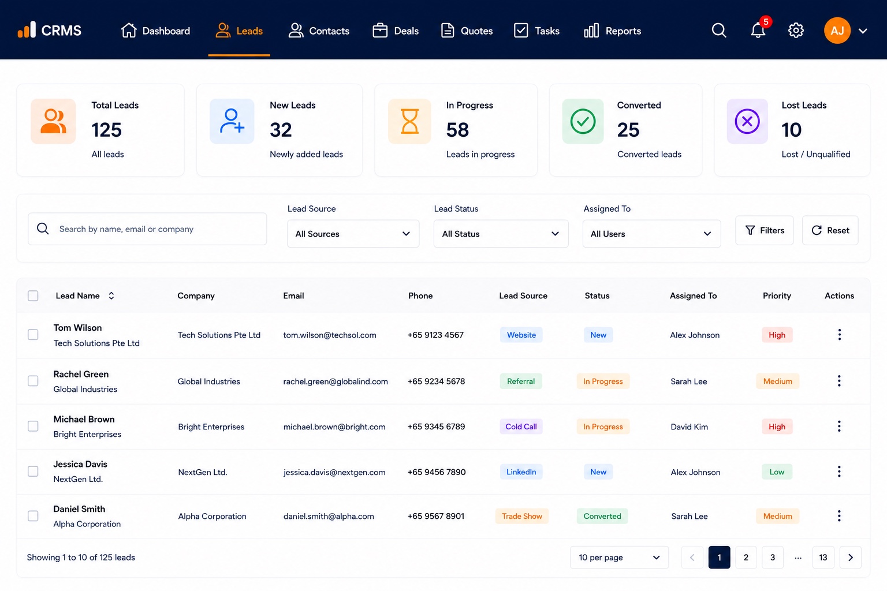This screenshot has width=887, height=591.
Task: Switch to the Dashboard nav label
Action: [x=166, y=31]
